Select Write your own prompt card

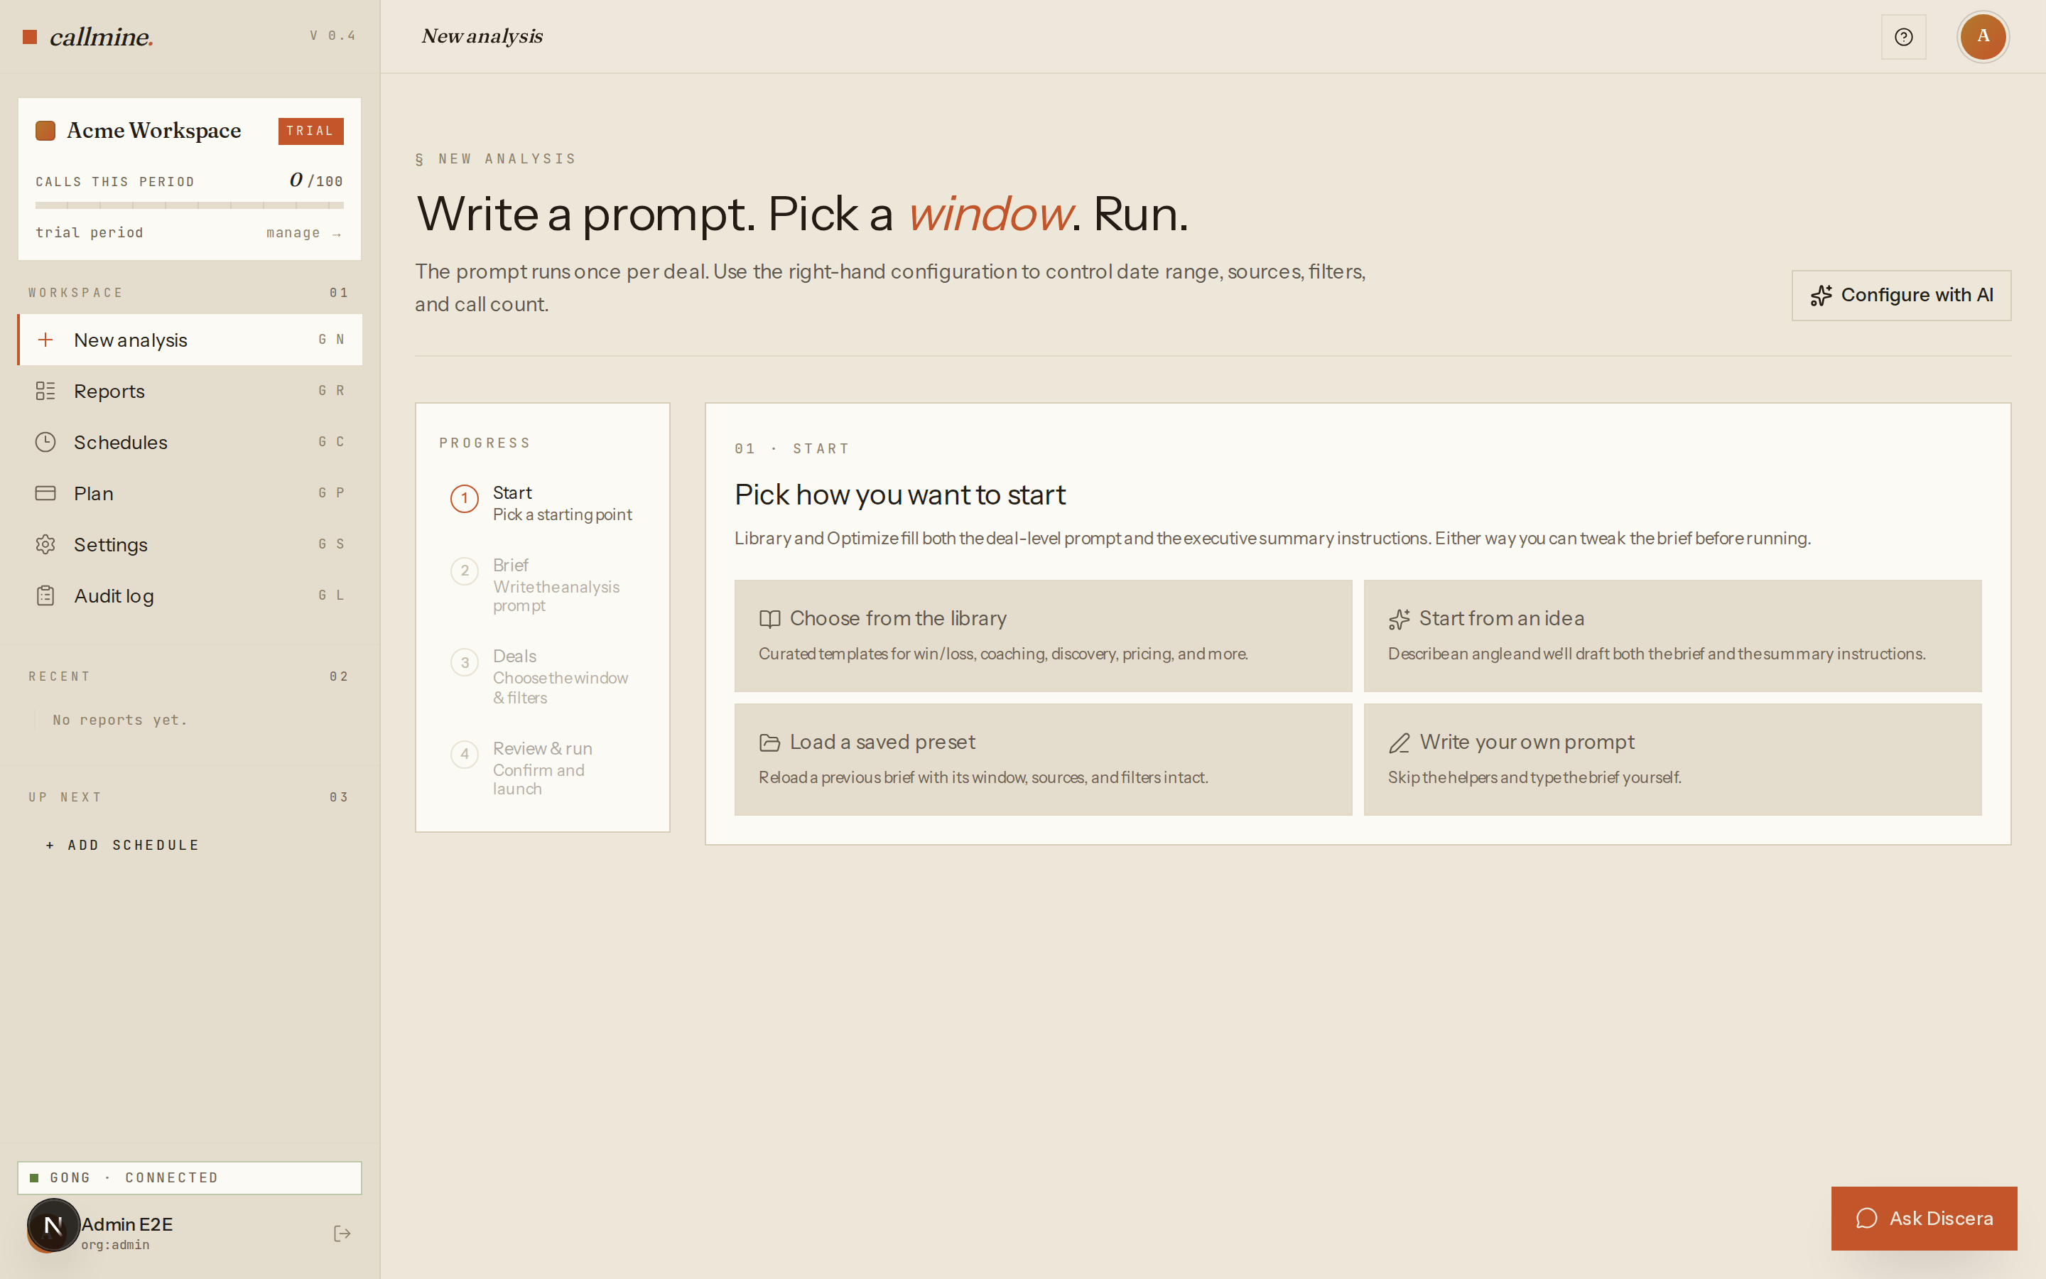click(1672, 759)
